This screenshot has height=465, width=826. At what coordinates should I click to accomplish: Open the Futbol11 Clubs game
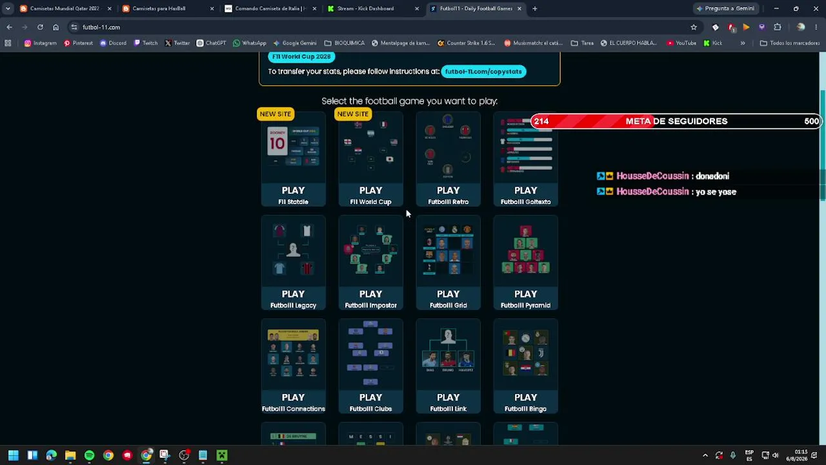[370, 366]
